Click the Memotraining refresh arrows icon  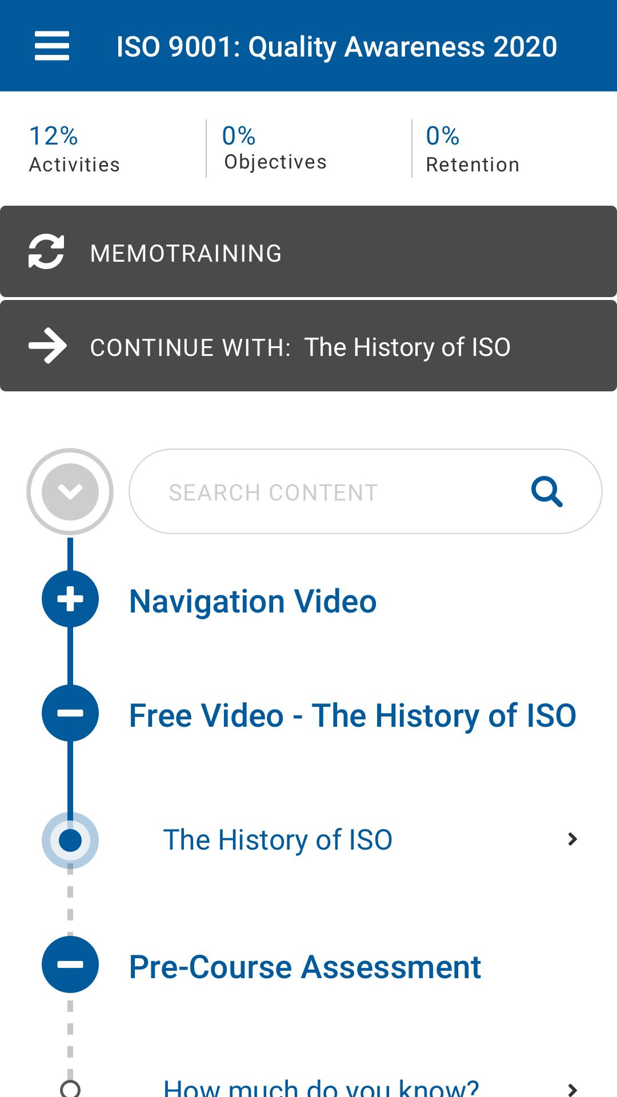coord(46,251)
